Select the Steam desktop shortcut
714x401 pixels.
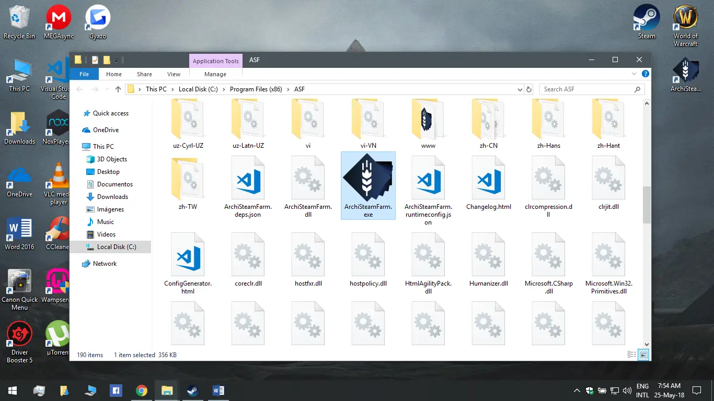(647, 22)
